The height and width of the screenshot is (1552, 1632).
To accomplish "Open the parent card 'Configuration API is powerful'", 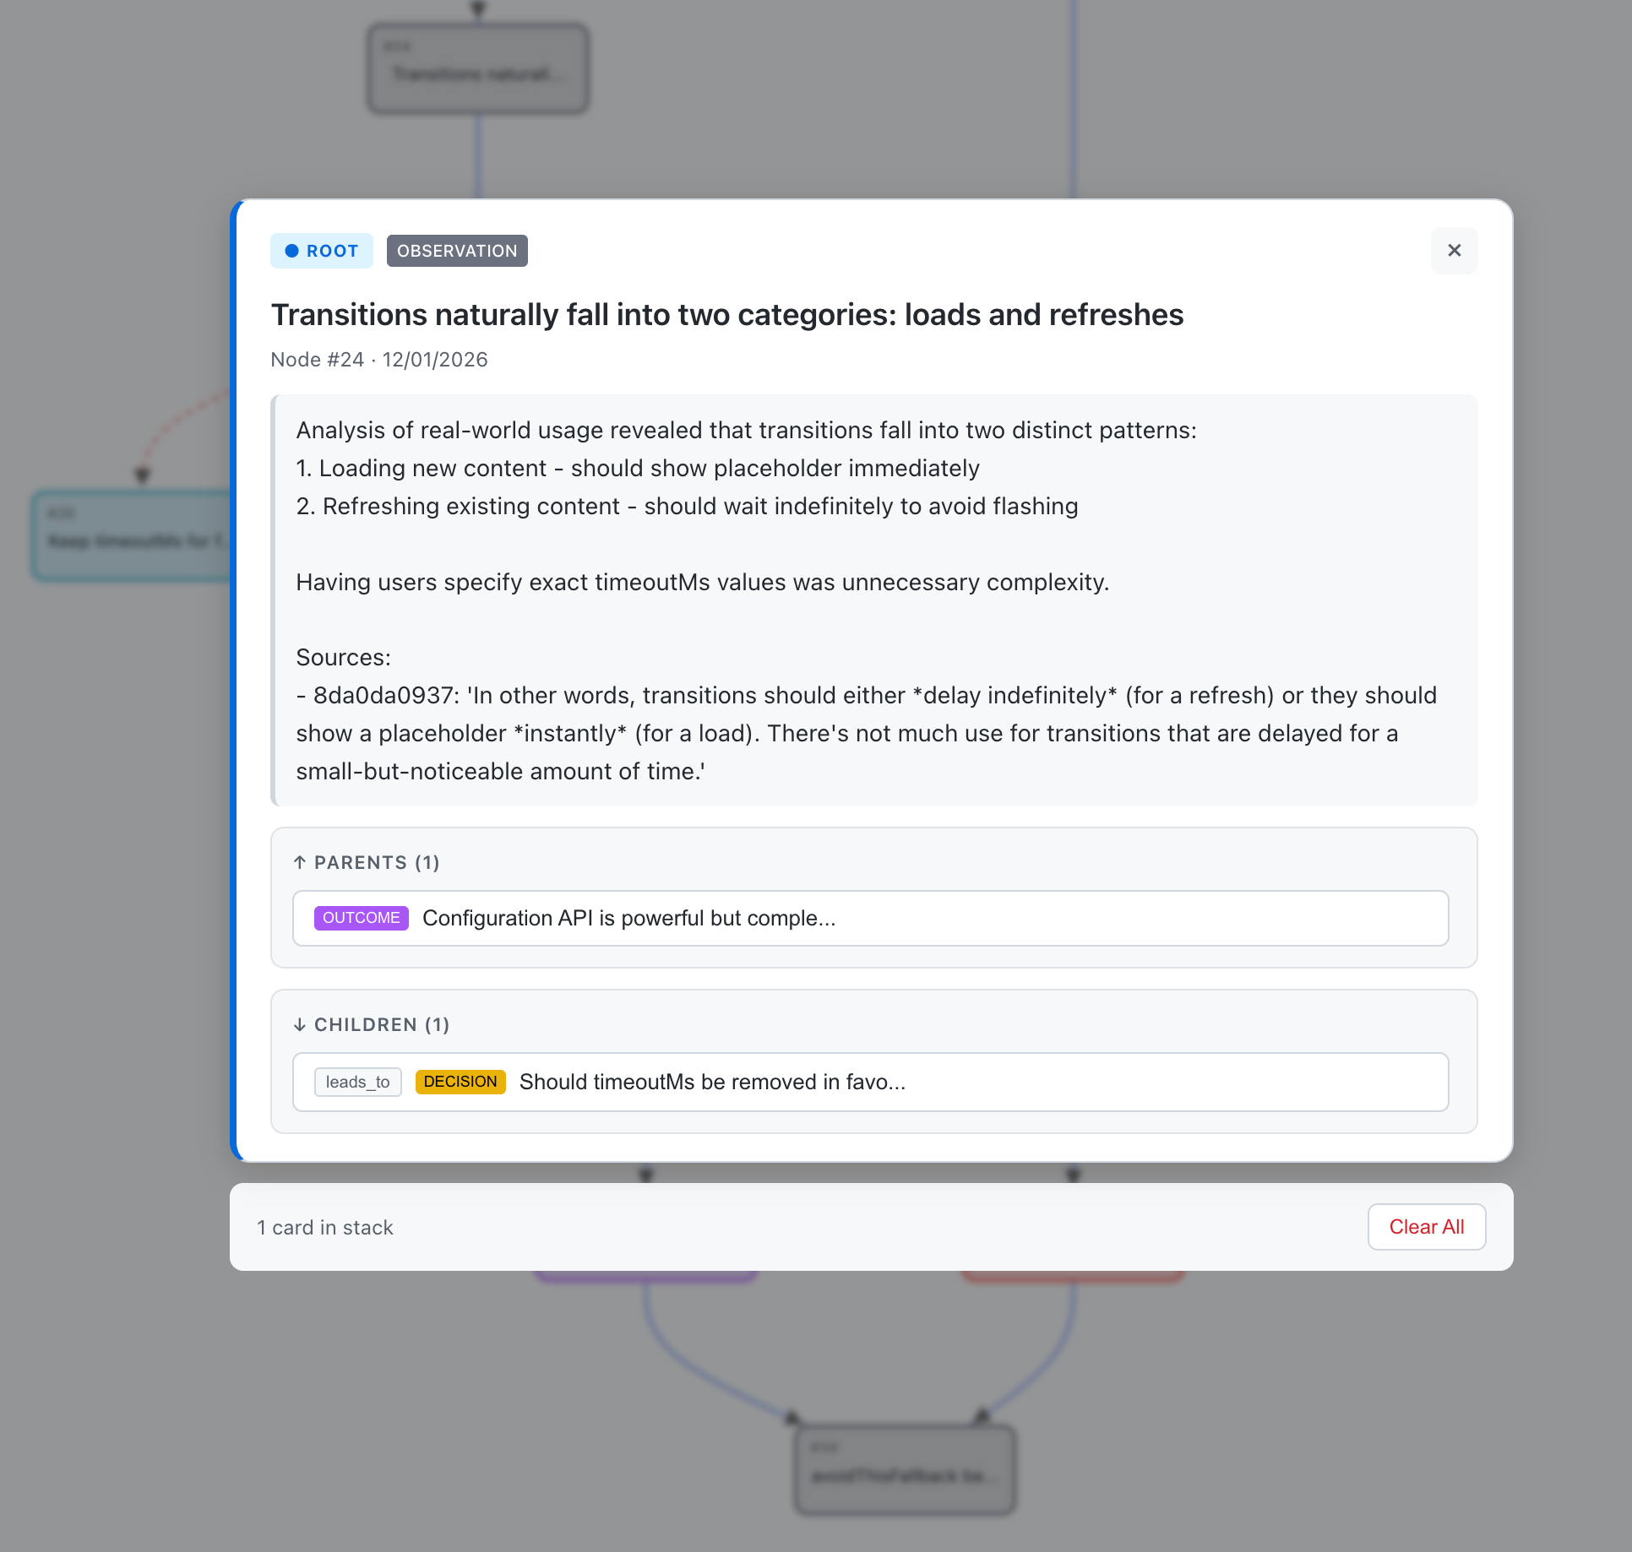I will click(x=870, y=918).
